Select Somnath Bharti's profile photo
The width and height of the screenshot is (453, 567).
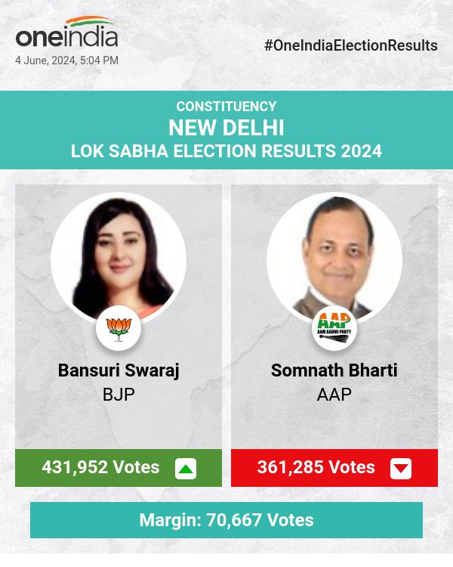coord(334,260)
